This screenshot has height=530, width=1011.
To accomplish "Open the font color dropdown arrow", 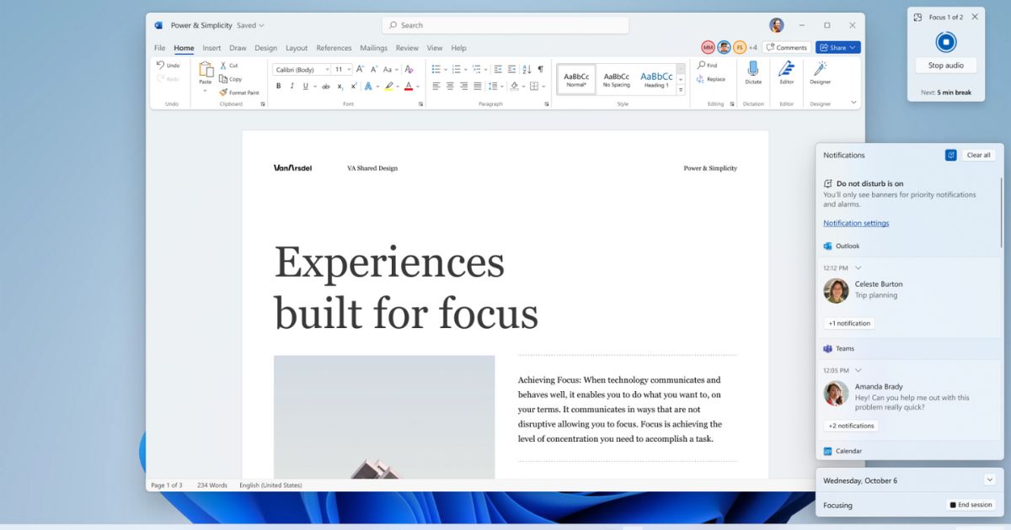I will [418, 86].
